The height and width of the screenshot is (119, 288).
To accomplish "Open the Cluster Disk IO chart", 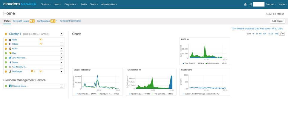I will click(x=151, y=82).
